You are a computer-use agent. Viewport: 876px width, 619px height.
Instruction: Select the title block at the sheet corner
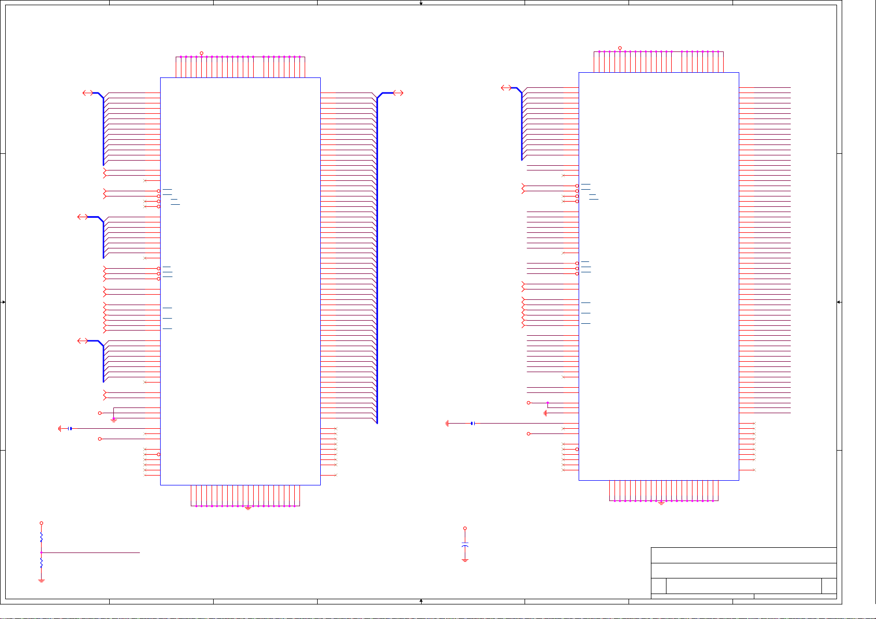(x=743, y=573)
